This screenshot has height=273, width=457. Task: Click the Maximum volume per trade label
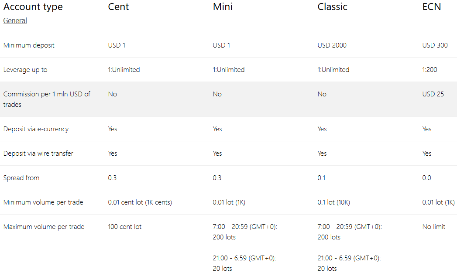(44, 227)
